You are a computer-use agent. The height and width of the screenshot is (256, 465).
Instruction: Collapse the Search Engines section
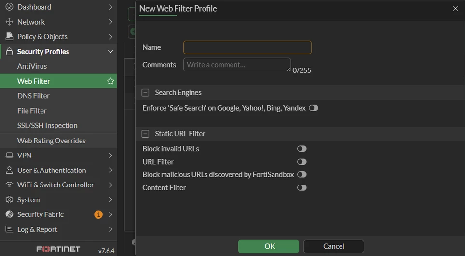(x=145, y=93)
